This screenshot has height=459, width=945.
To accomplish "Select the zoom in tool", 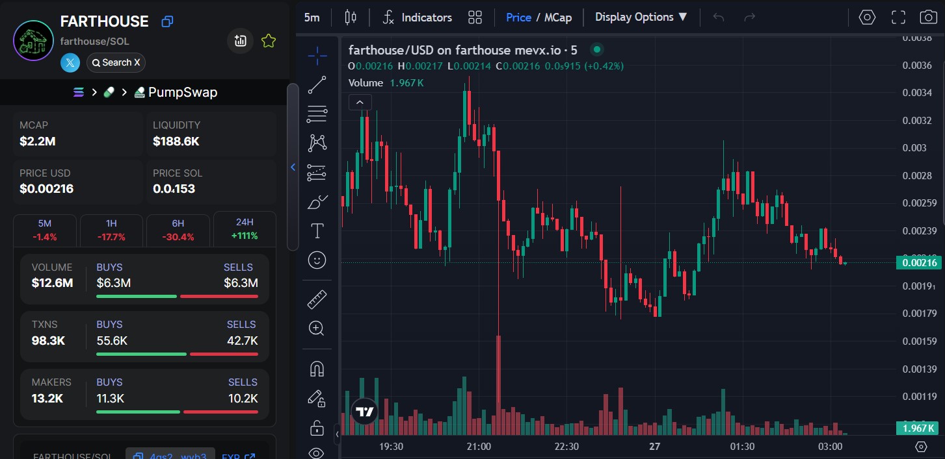I will pos(317,329).
